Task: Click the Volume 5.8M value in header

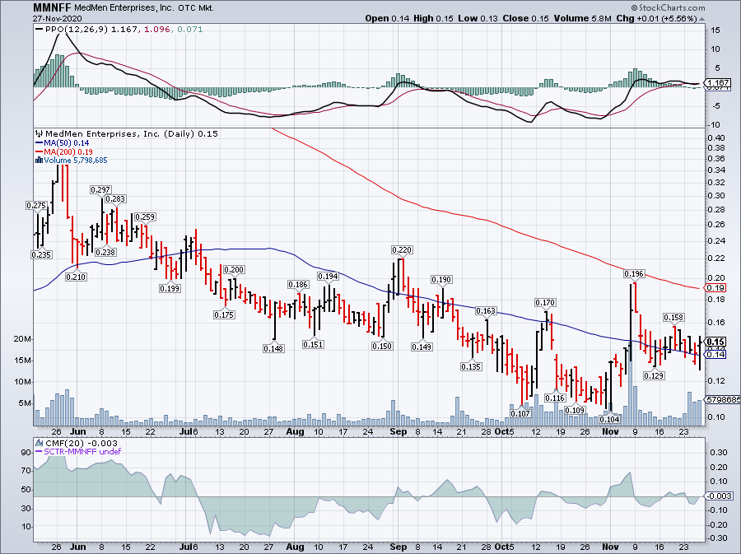Action: click(583, 18)
